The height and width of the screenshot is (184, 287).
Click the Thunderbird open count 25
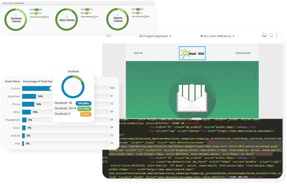pos(112,119)
